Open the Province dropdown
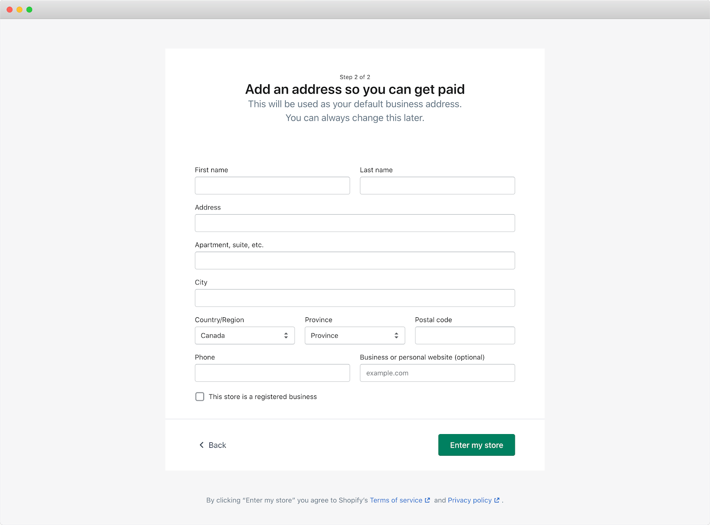This screenshot has width=710, height=525. click(x=346, y=336)
